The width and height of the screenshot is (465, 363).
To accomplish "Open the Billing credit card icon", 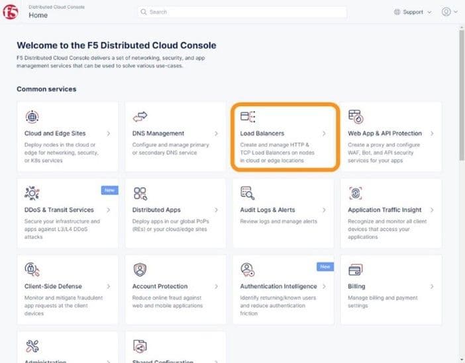I will [356, 270].
